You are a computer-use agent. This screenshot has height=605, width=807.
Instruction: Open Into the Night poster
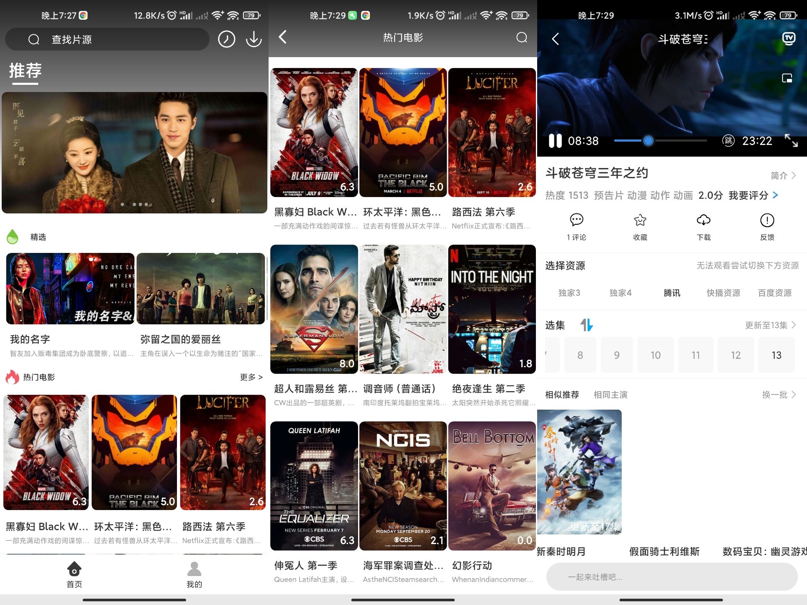(492, 309)
